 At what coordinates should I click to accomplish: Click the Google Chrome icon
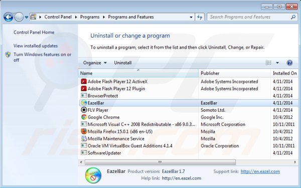coord(84,117)
